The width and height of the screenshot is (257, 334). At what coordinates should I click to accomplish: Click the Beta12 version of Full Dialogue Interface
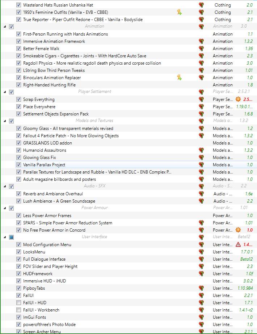247,259
